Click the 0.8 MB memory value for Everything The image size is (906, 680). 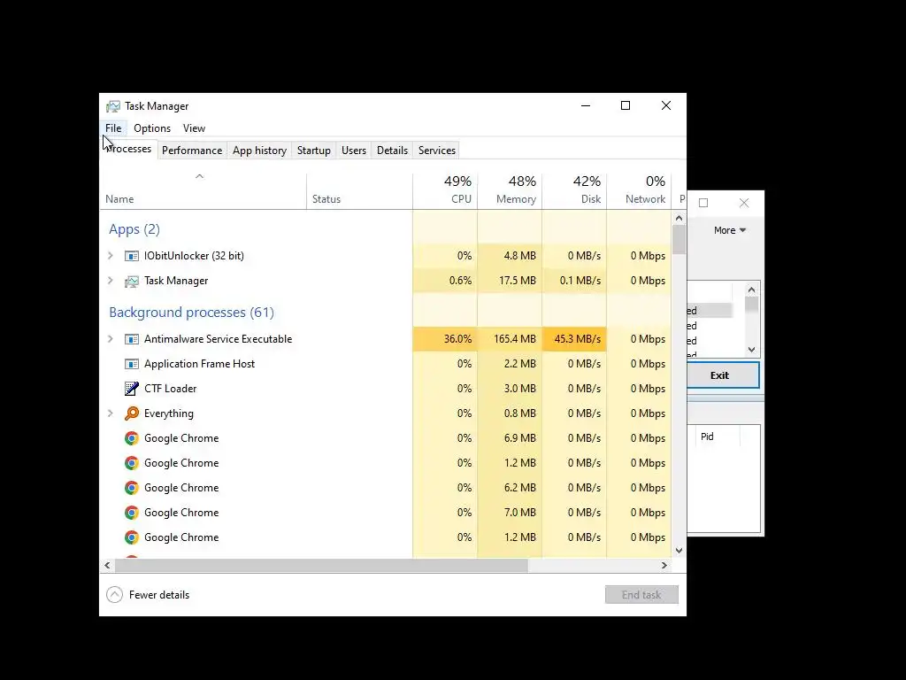[519, 413]
